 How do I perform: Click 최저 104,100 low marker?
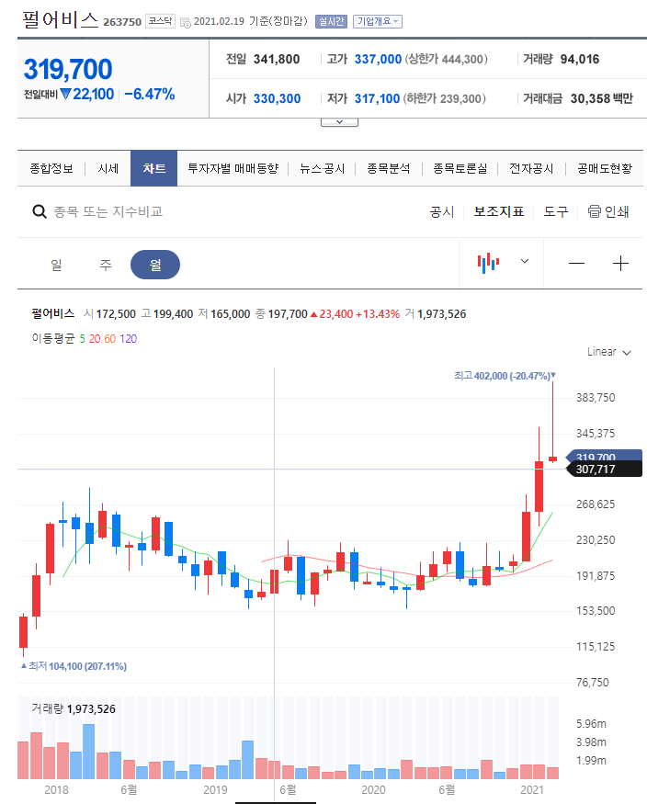click(x=74, y=666)
